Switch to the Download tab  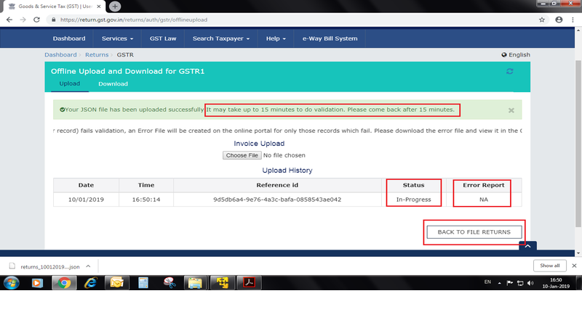coord(113,84)
